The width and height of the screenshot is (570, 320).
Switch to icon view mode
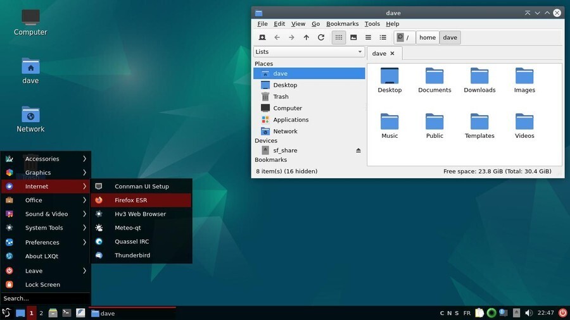pos(339,37)
